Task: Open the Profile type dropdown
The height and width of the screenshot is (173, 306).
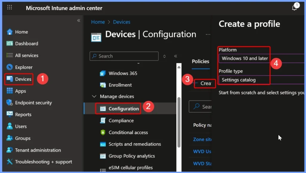Action: 261,80
